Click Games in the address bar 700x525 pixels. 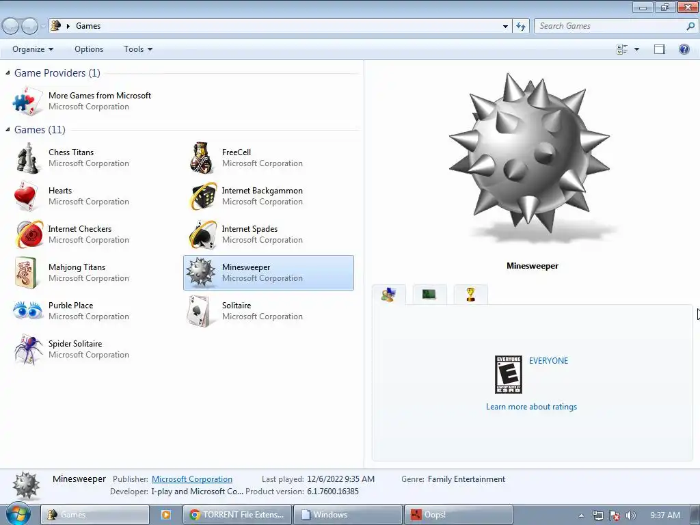[88, 27]
